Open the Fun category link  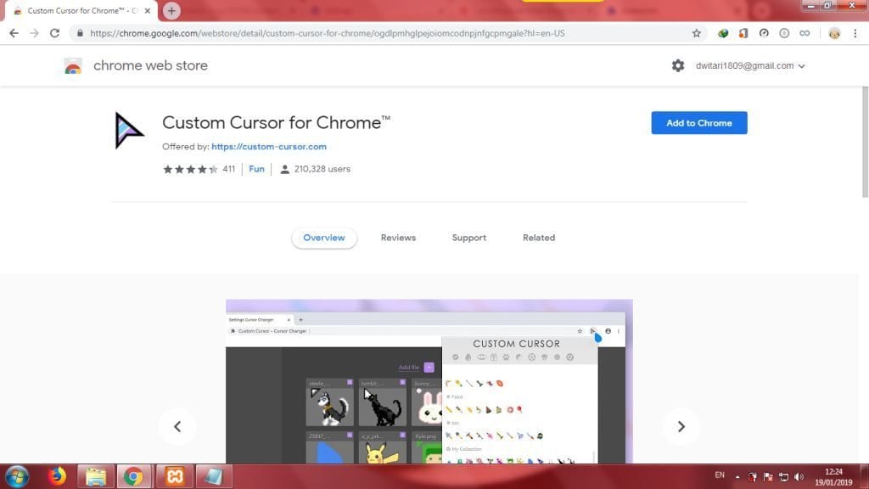pos(256,169)
